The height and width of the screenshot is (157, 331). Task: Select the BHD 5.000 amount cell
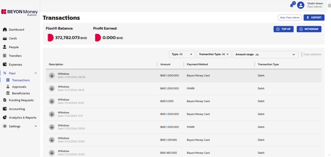167,101
